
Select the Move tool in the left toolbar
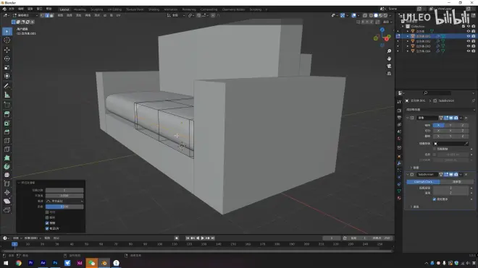coord(7,50)
